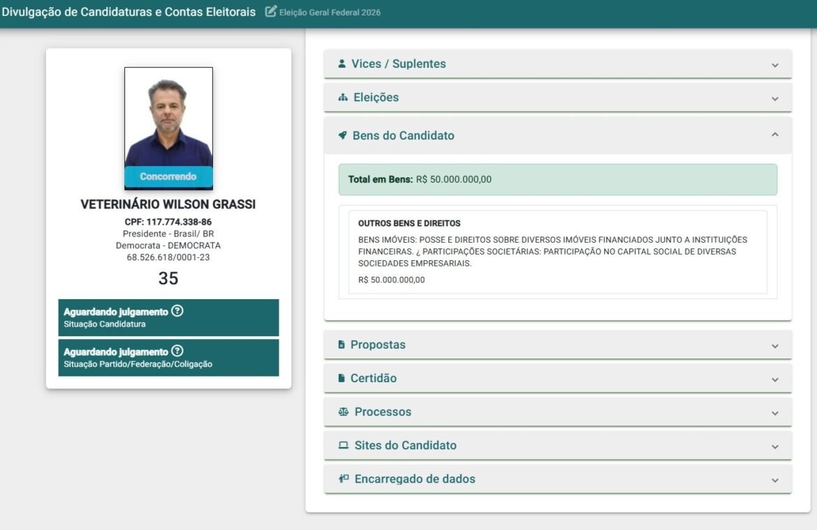The height and width of the screenshot is (530, 817).
Task: Open the Propostas section title
Action: (x=378, y=344)
